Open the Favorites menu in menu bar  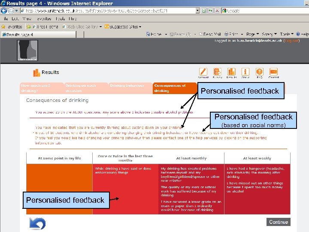pos(44,19)
